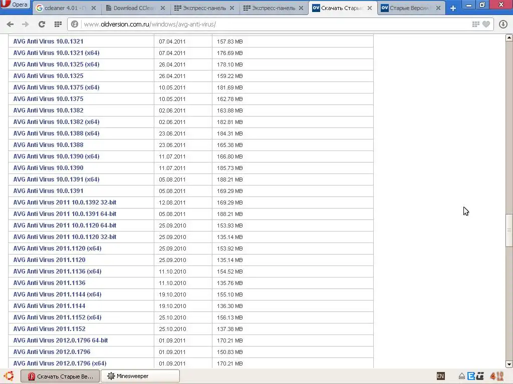Select date 07.04.2011 in 10.0.1321 row
The height and width of the screenshot is (384, 513).
point(172,41)
